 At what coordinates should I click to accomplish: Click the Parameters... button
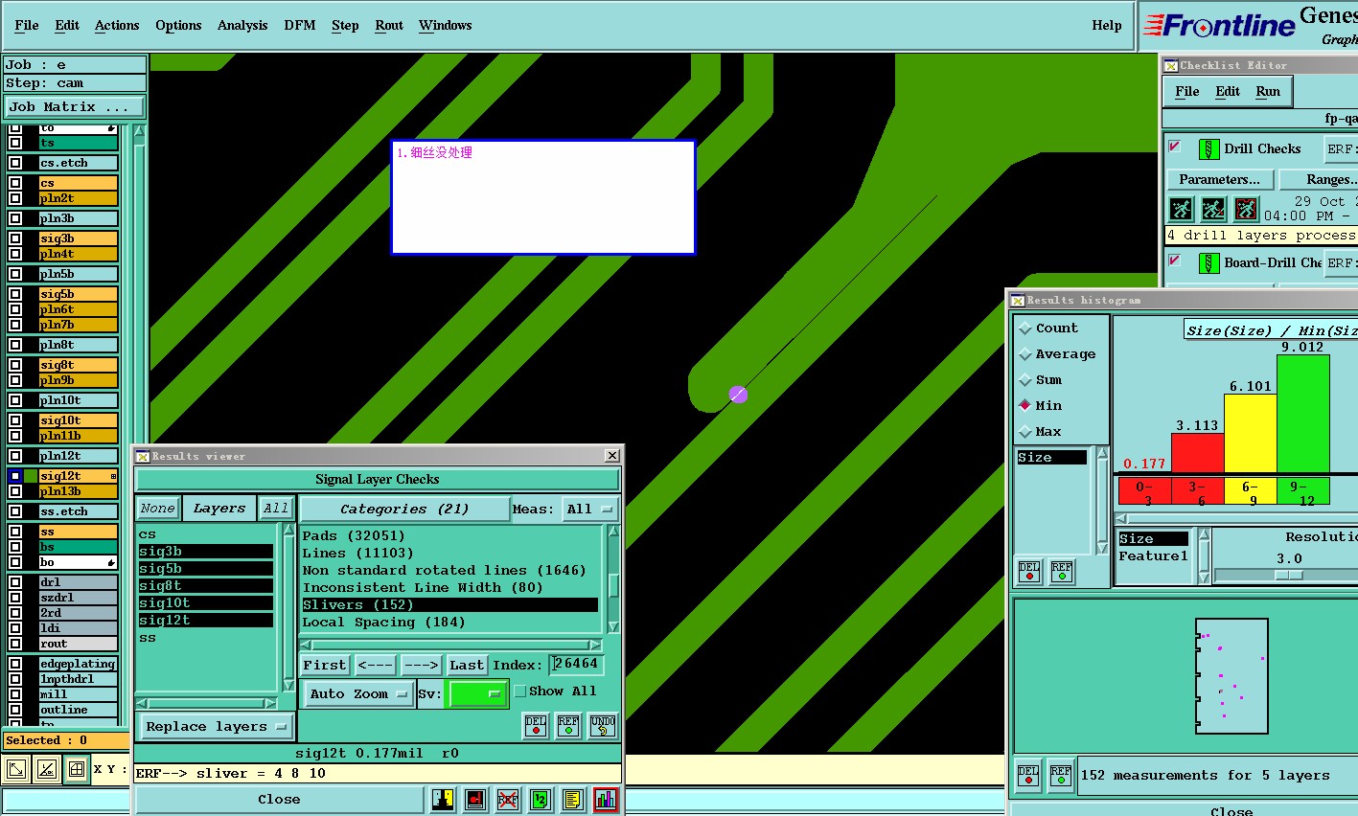[1220, 179]
